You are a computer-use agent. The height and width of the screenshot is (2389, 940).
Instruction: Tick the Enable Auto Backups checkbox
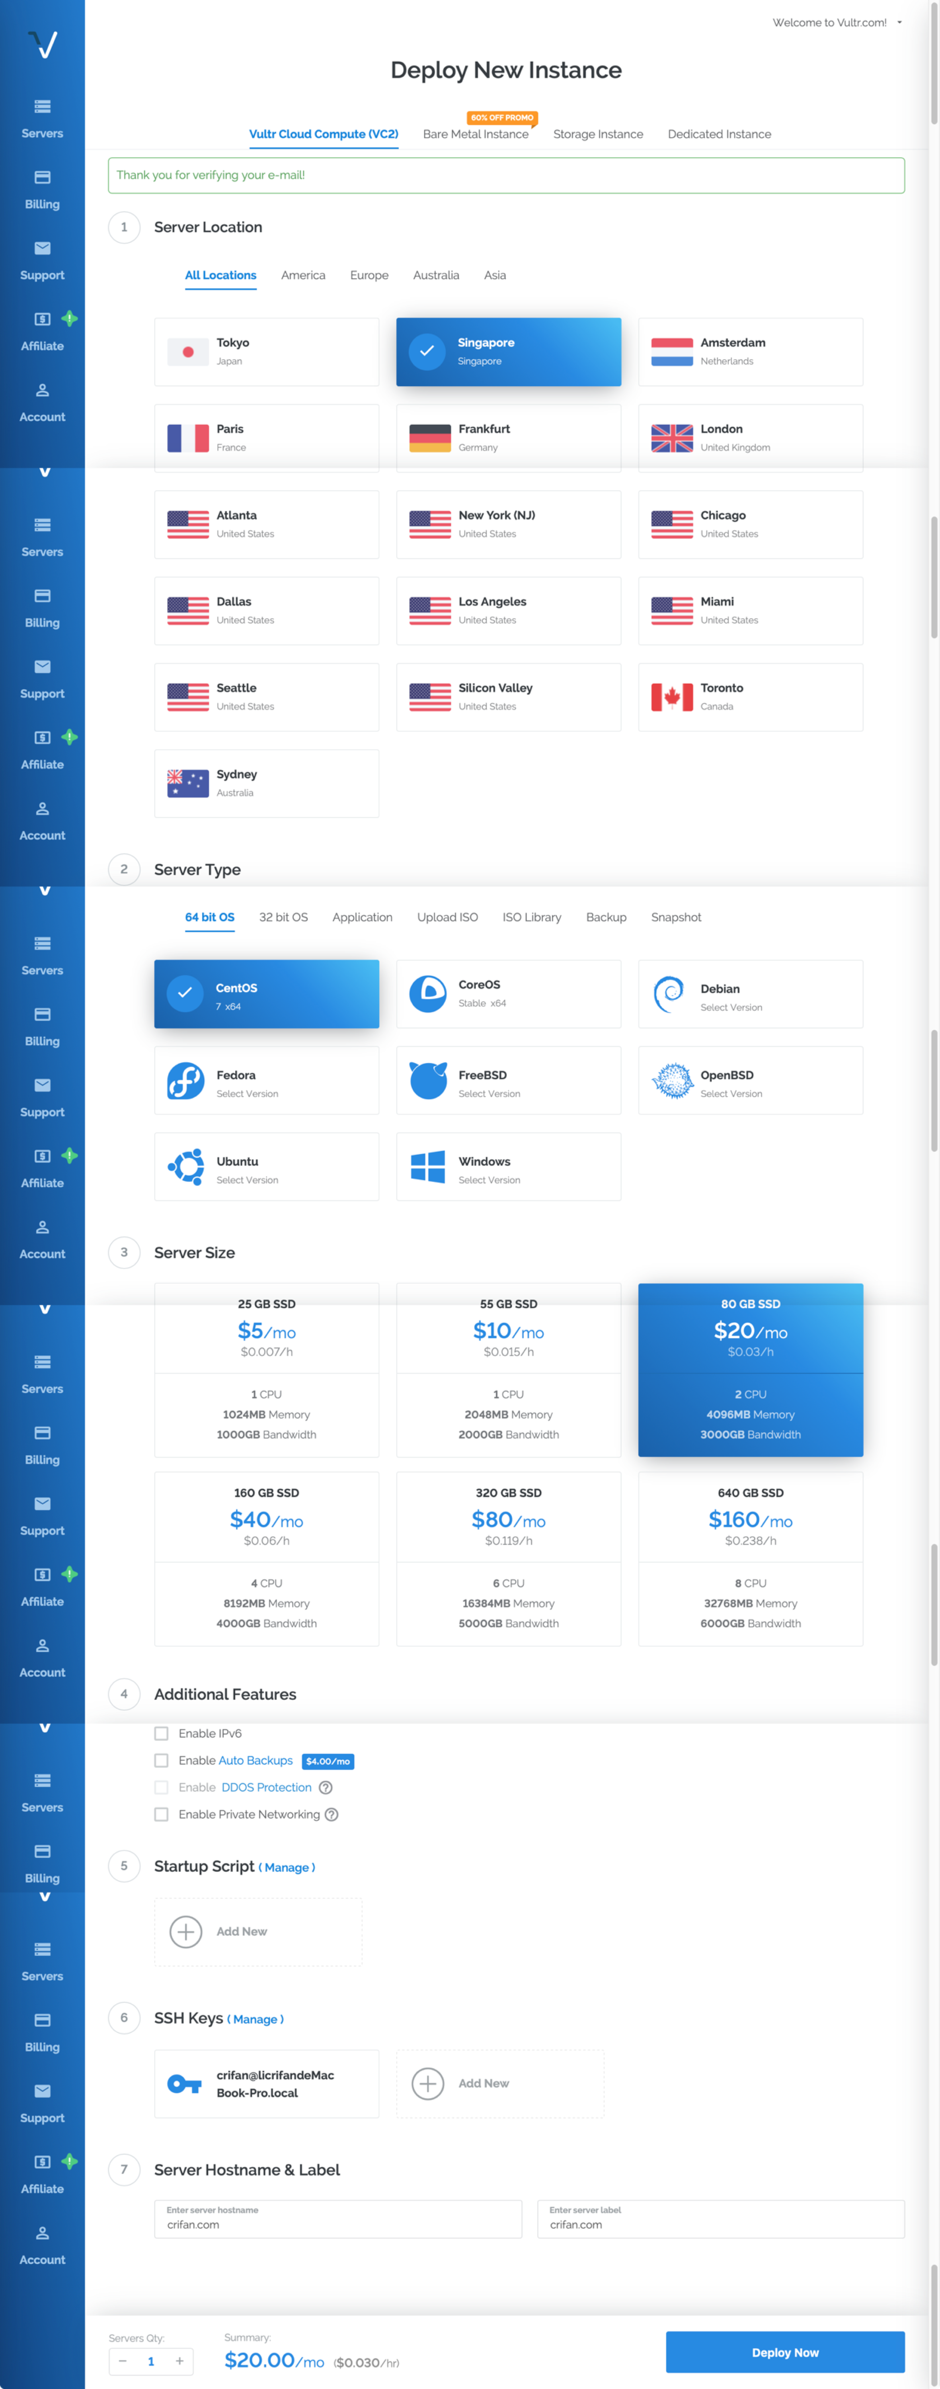pyautogui.click(x=161, y=1760)
